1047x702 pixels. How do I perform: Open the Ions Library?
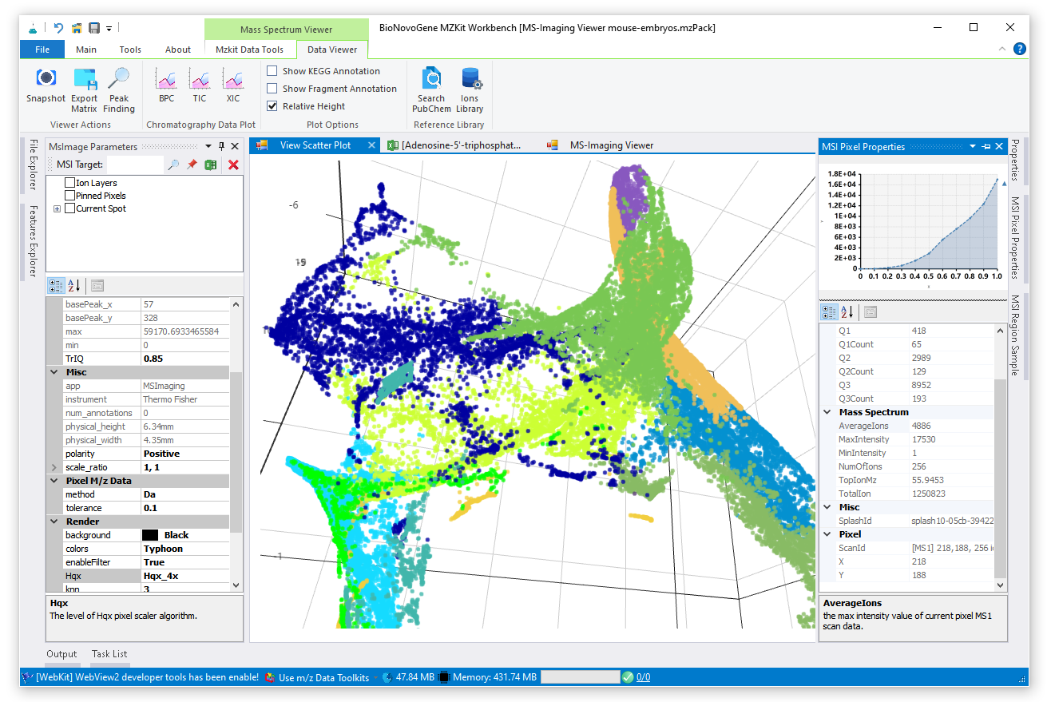point(470,80)
